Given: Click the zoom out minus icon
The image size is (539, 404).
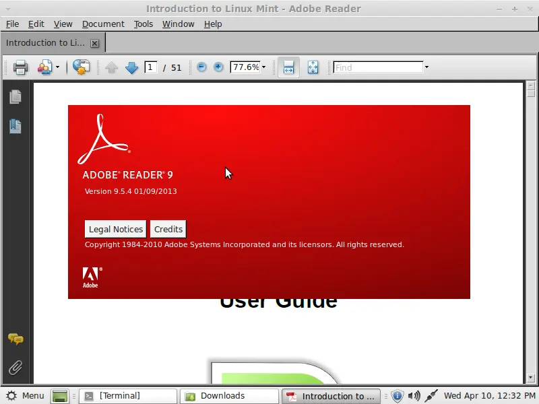Looking at the screenshot, I should 201,67.
